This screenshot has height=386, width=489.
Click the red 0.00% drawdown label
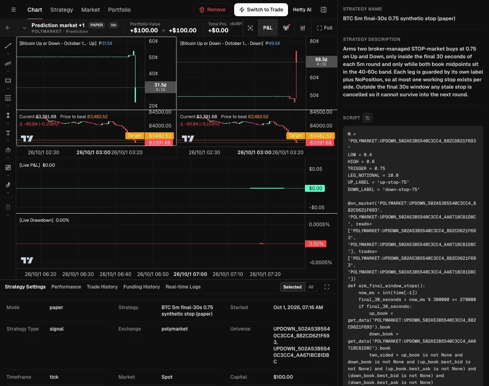[x=316, y=244]
